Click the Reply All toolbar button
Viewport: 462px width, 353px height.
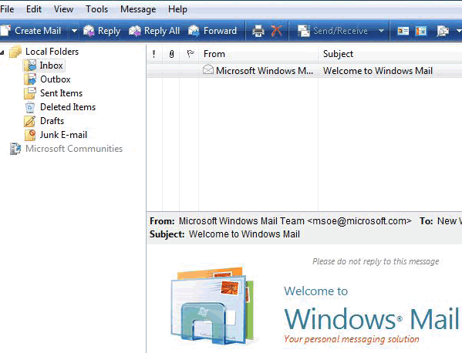coord(154,31)
